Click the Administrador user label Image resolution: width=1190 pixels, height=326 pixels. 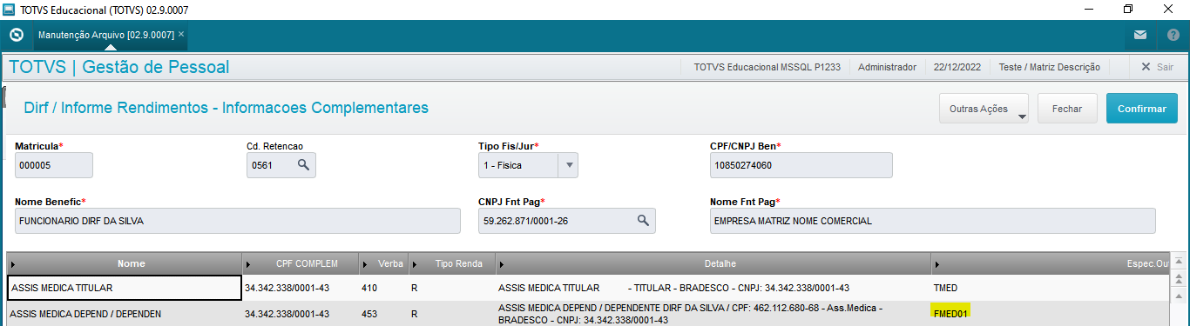[887, 67]
